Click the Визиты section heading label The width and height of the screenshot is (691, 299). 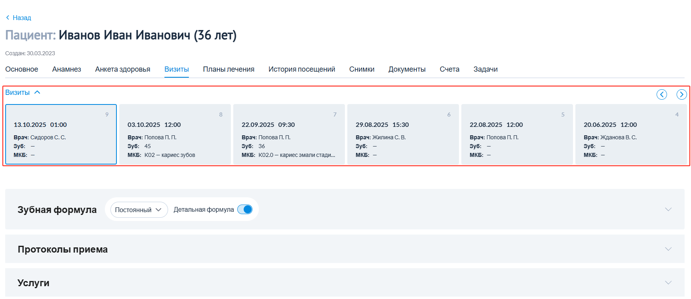pyautogui.click(x=17, y=92)
